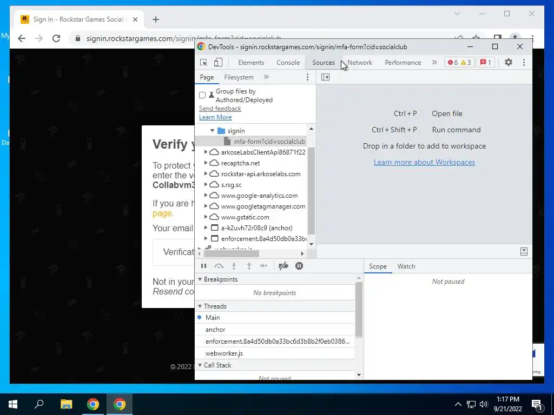Switch to the Network tab
The image size is (554, 415).
360,63
